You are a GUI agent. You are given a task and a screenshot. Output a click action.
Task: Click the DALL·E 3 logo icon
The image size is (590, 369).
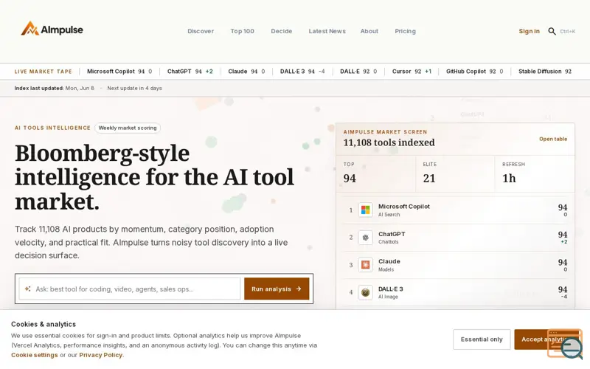365,292
